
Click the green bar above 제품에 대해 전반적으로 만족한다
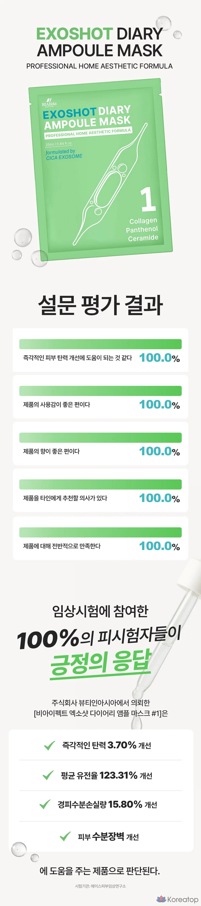[x=100, y=532]
